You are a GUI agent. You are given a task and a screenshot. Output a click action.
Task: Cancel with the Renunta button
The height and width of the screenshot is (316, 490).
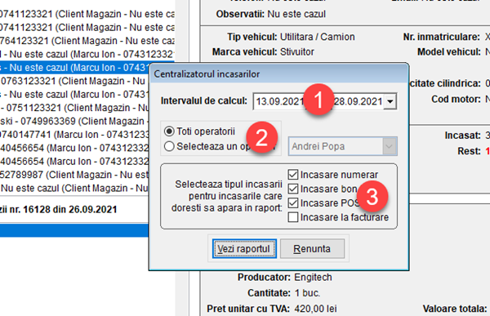pyautogui.click(x=312, y=249)
